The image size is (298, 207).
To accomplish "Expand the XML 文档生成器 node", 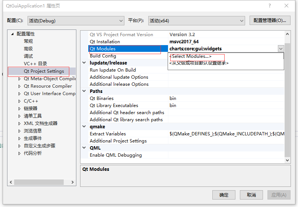I will point(19,123).
